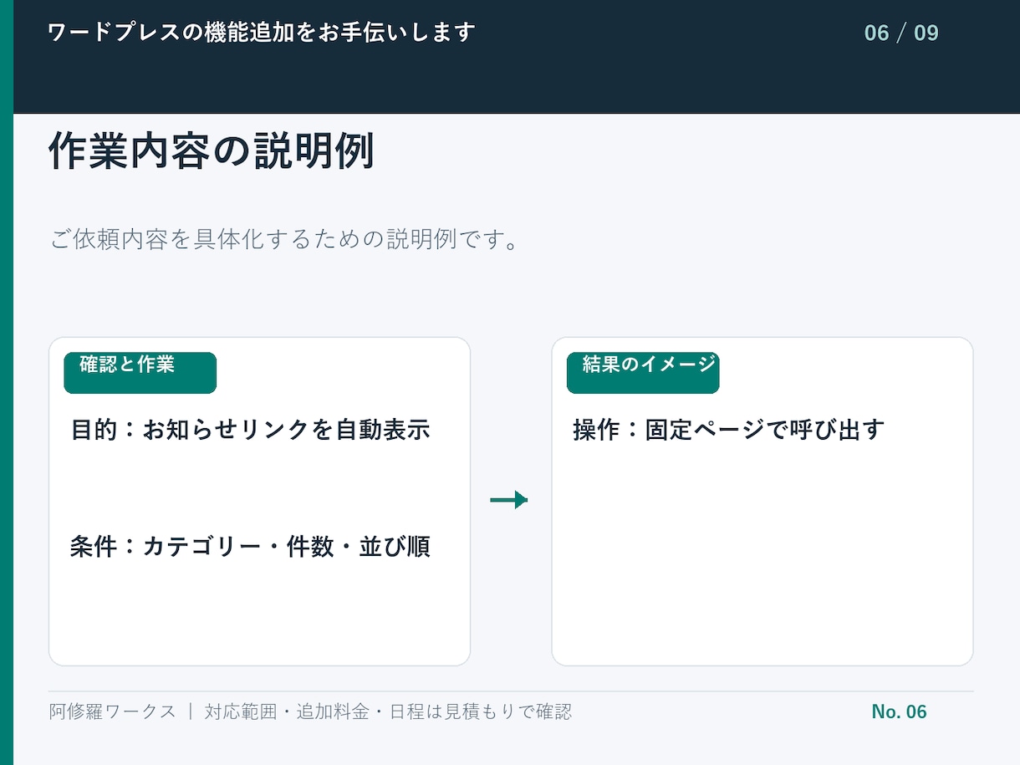Click the No. 06 footer label
1020x765 pixels.
(x=899, y=711)
